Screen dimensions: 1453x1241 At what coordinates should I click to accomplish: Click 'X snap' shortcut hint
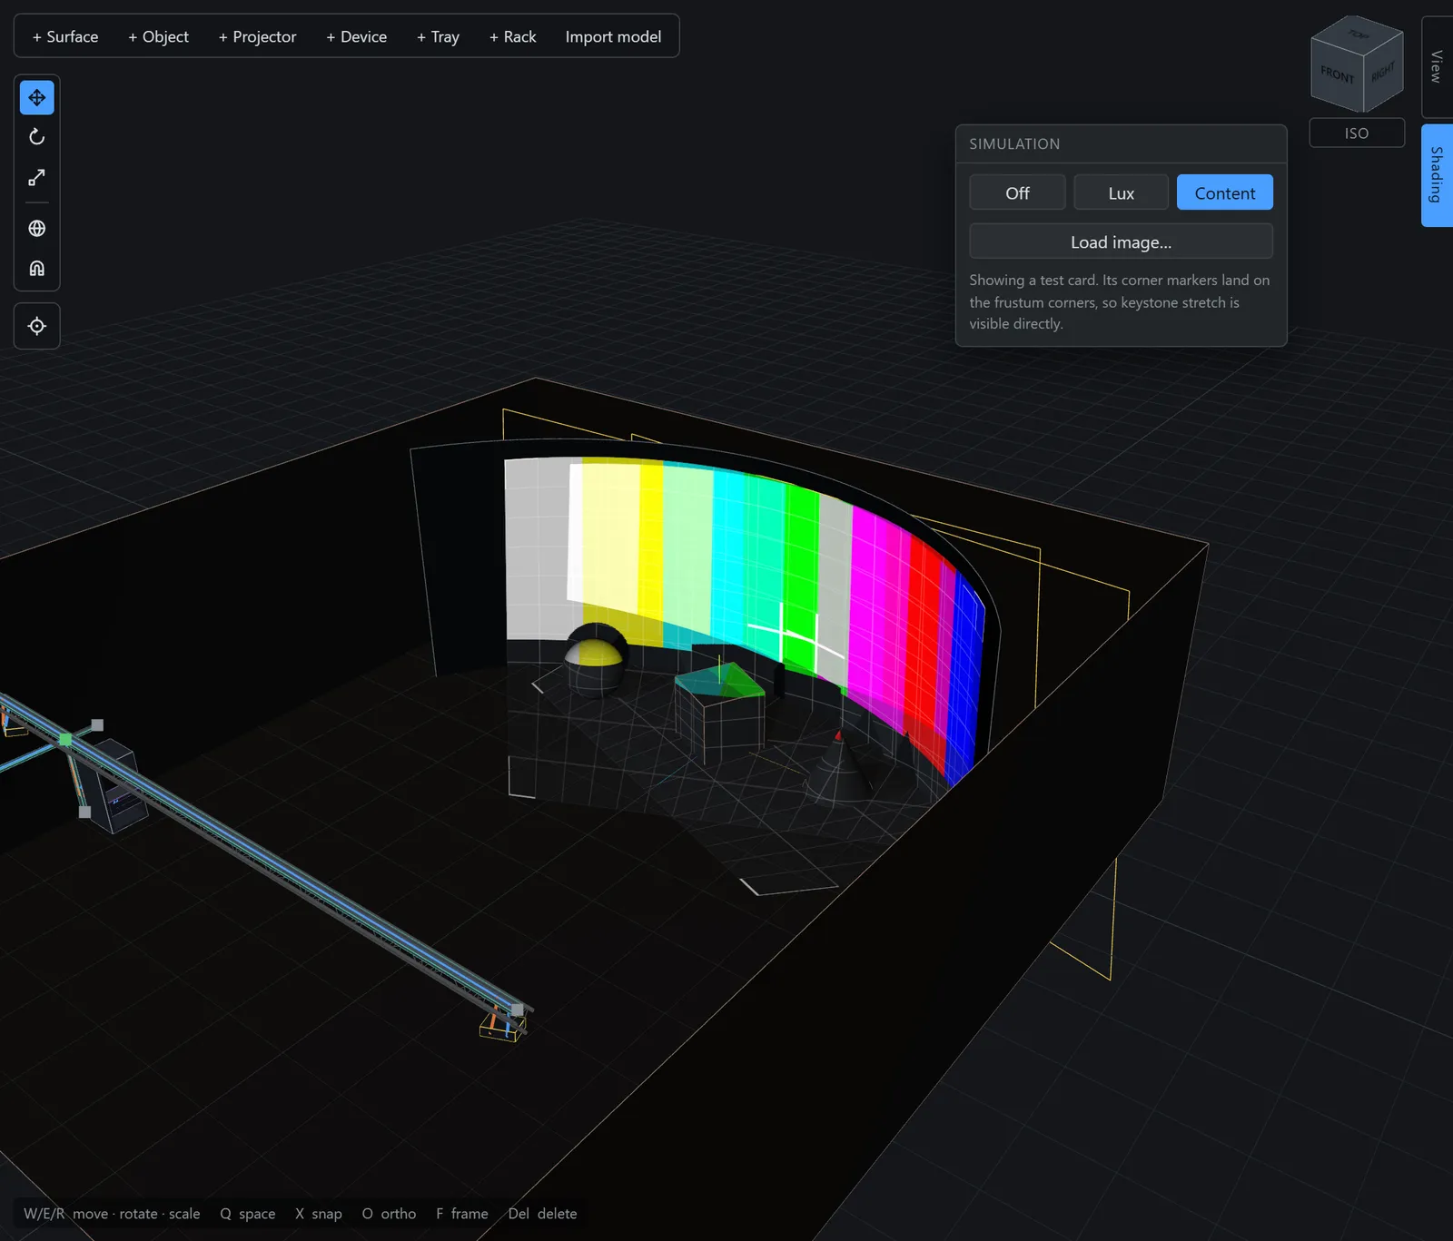tap(319, 1214)
